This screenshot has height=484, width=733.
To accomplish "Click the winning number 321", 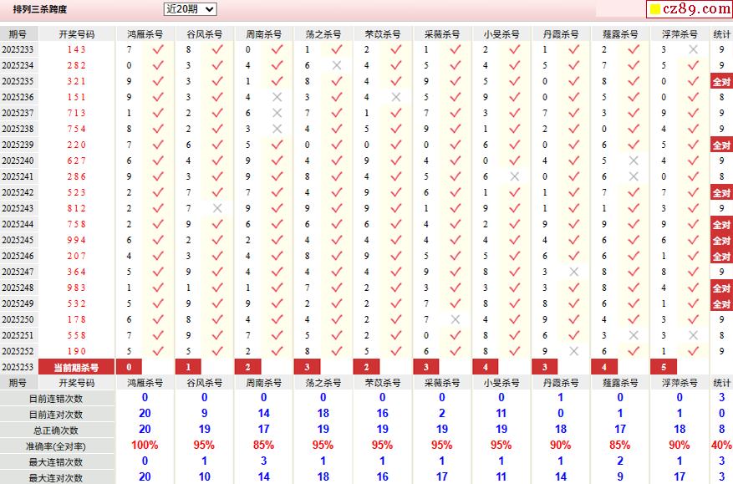I will pos(76,81).
